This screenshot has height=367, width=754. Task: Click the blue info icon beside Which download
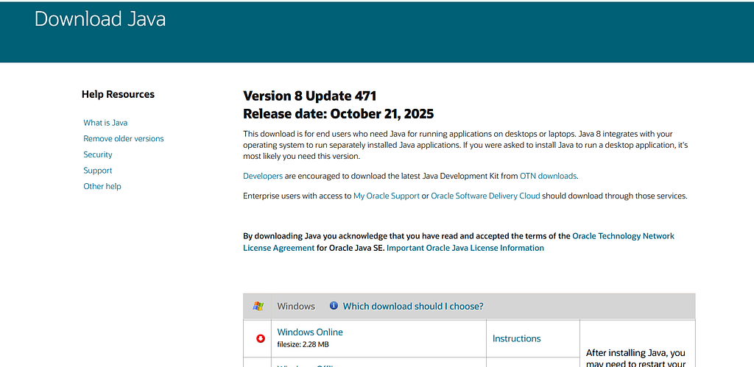(x=334, y=305)
